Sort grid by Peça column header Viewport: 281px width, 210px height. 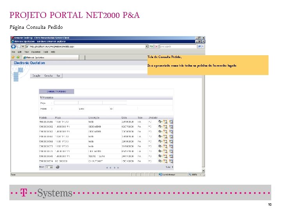(58, 118)
